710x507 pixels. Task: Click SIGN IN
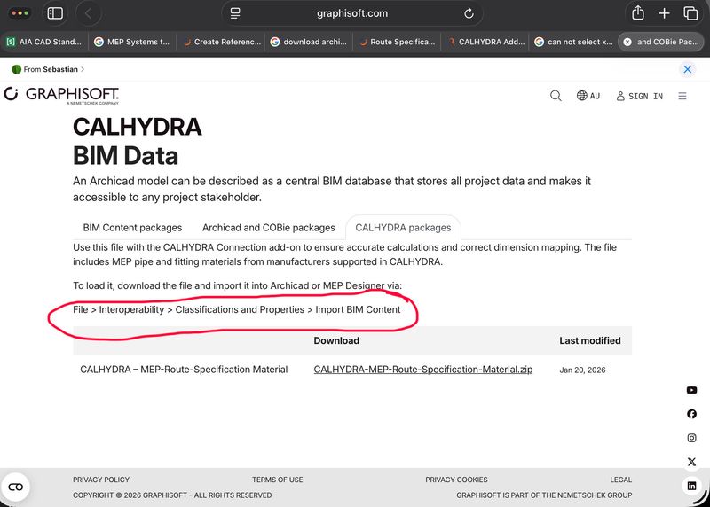click(639, 96)
